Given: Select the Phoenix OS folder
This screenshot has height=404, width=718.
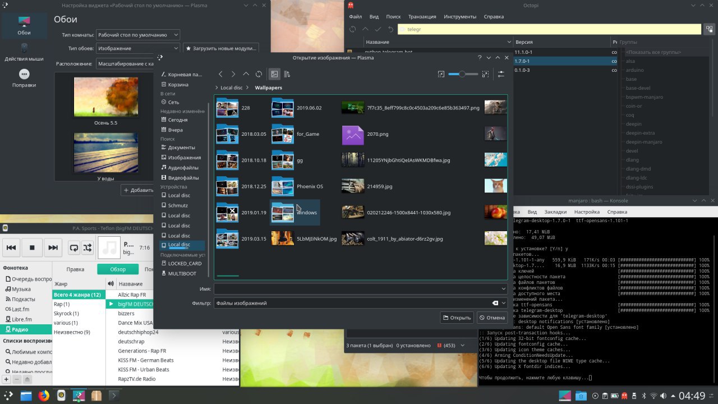Looking at the screenshot, I should pyautogui.click(x=297, y=186).
